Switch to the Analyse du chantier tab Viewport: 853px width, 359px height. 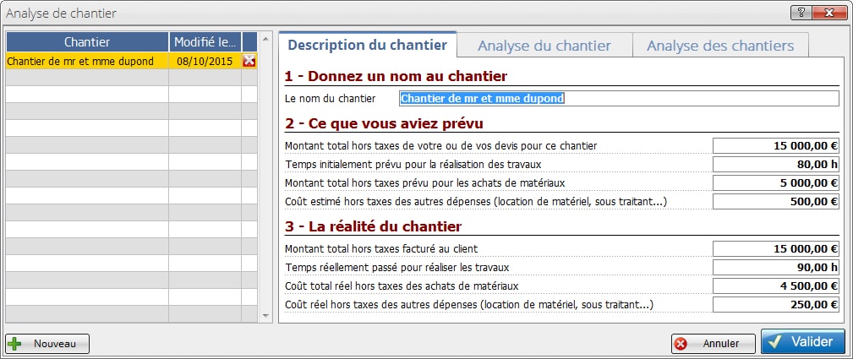(544, 46)
